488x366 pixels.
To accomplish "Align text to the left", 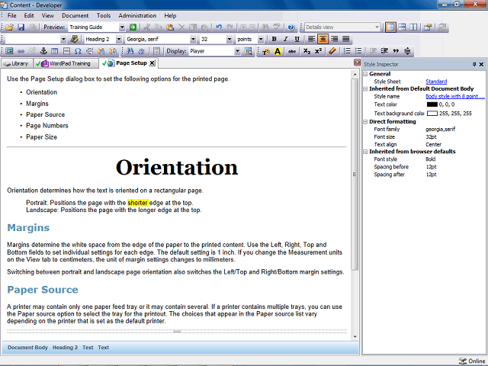I will (311, 39).
